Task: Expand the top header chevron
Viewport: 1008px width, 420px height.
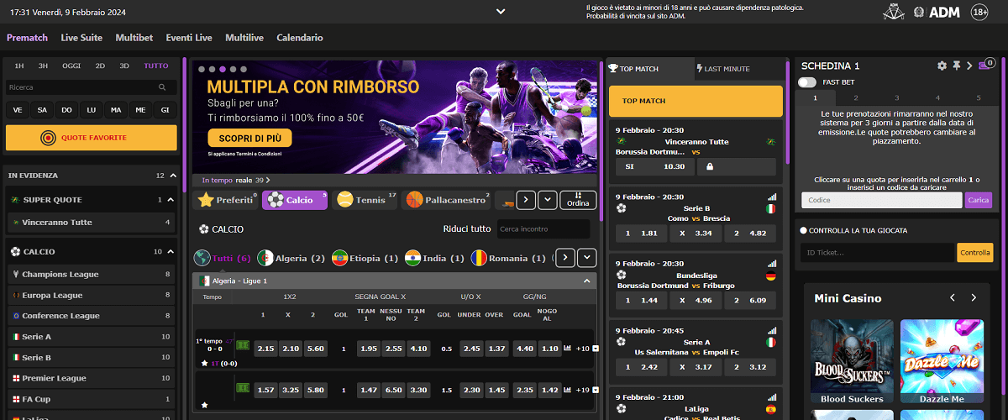Action: click(501, 12)
